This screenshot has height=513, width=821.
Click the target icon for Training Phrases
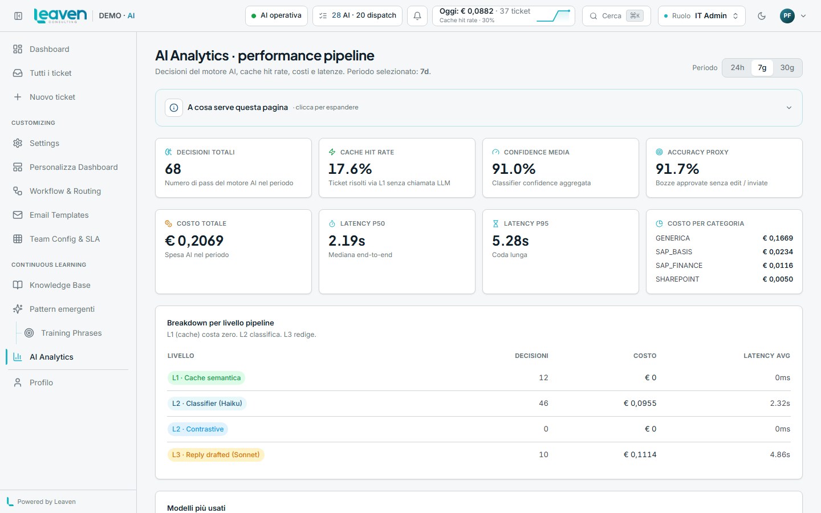(x=29, y=333)
